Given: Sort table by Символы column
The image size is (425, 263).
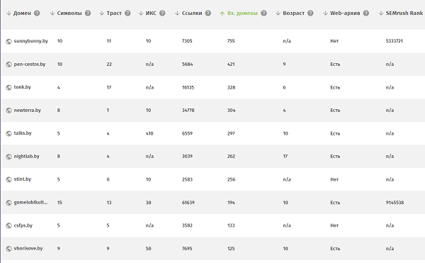Looking at the screenshot, I should pyautogui.click(x=66, y=13).
